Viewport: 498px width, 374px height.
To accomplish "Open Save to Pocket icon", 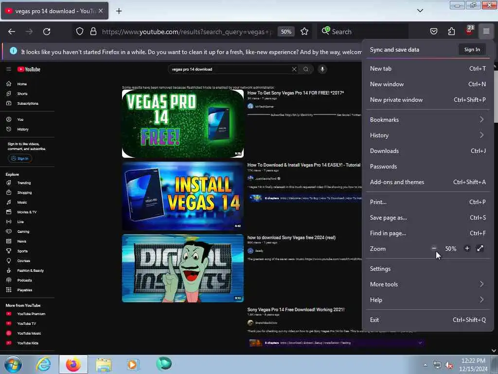I will 433,31.
